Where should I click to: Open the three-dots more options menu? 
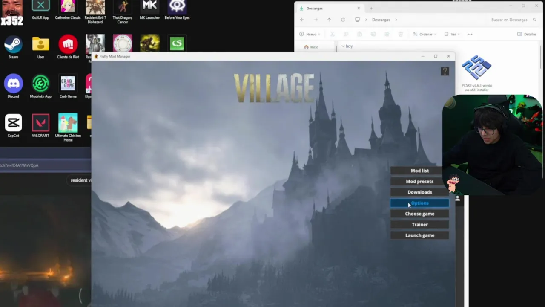tap(470, 34)
